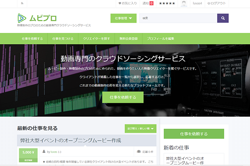The height and width of the screenshot is (166, 250).
Task: Click the hero 仕事を依頼する button
Action: pos(123,97)
